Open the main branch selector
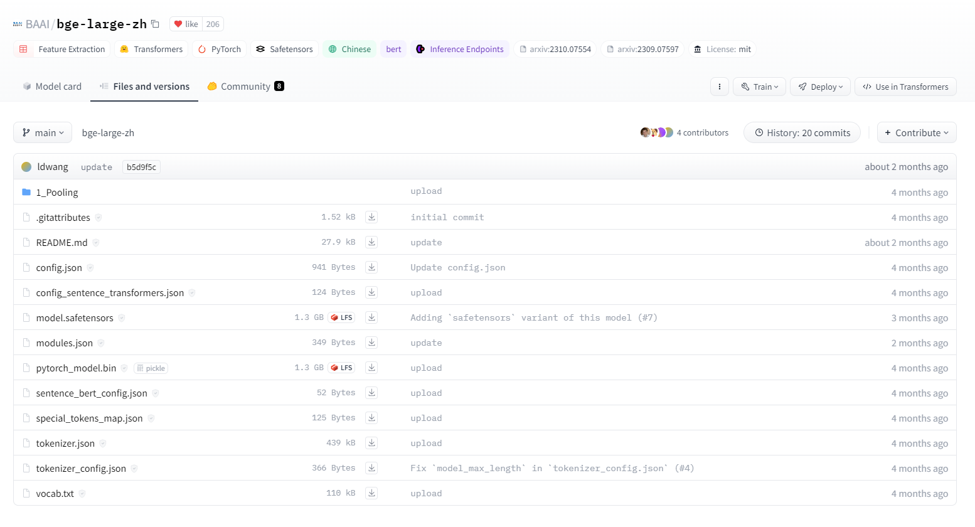Viewport: 975px width, 527px height. point(43,132)
